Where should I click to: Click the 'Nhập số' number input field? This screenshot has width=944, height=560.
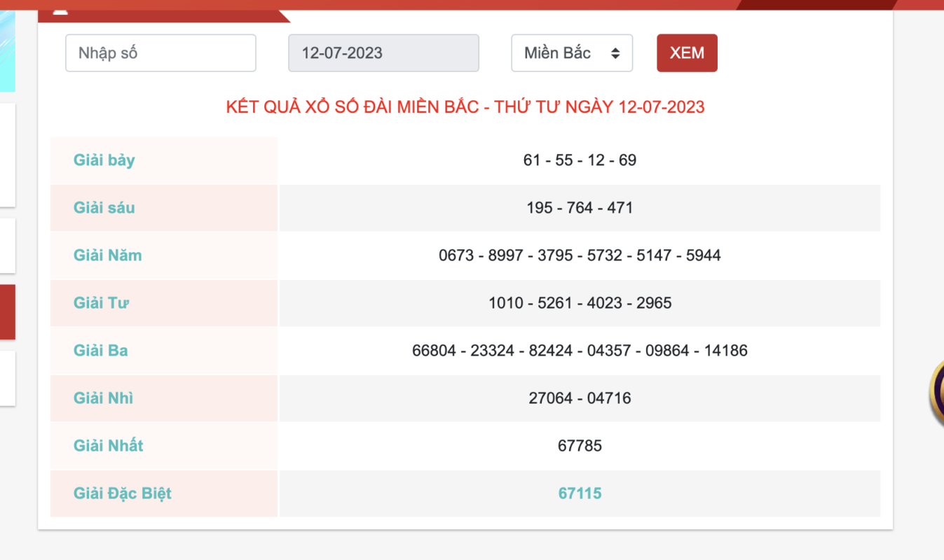coord(160,53)
